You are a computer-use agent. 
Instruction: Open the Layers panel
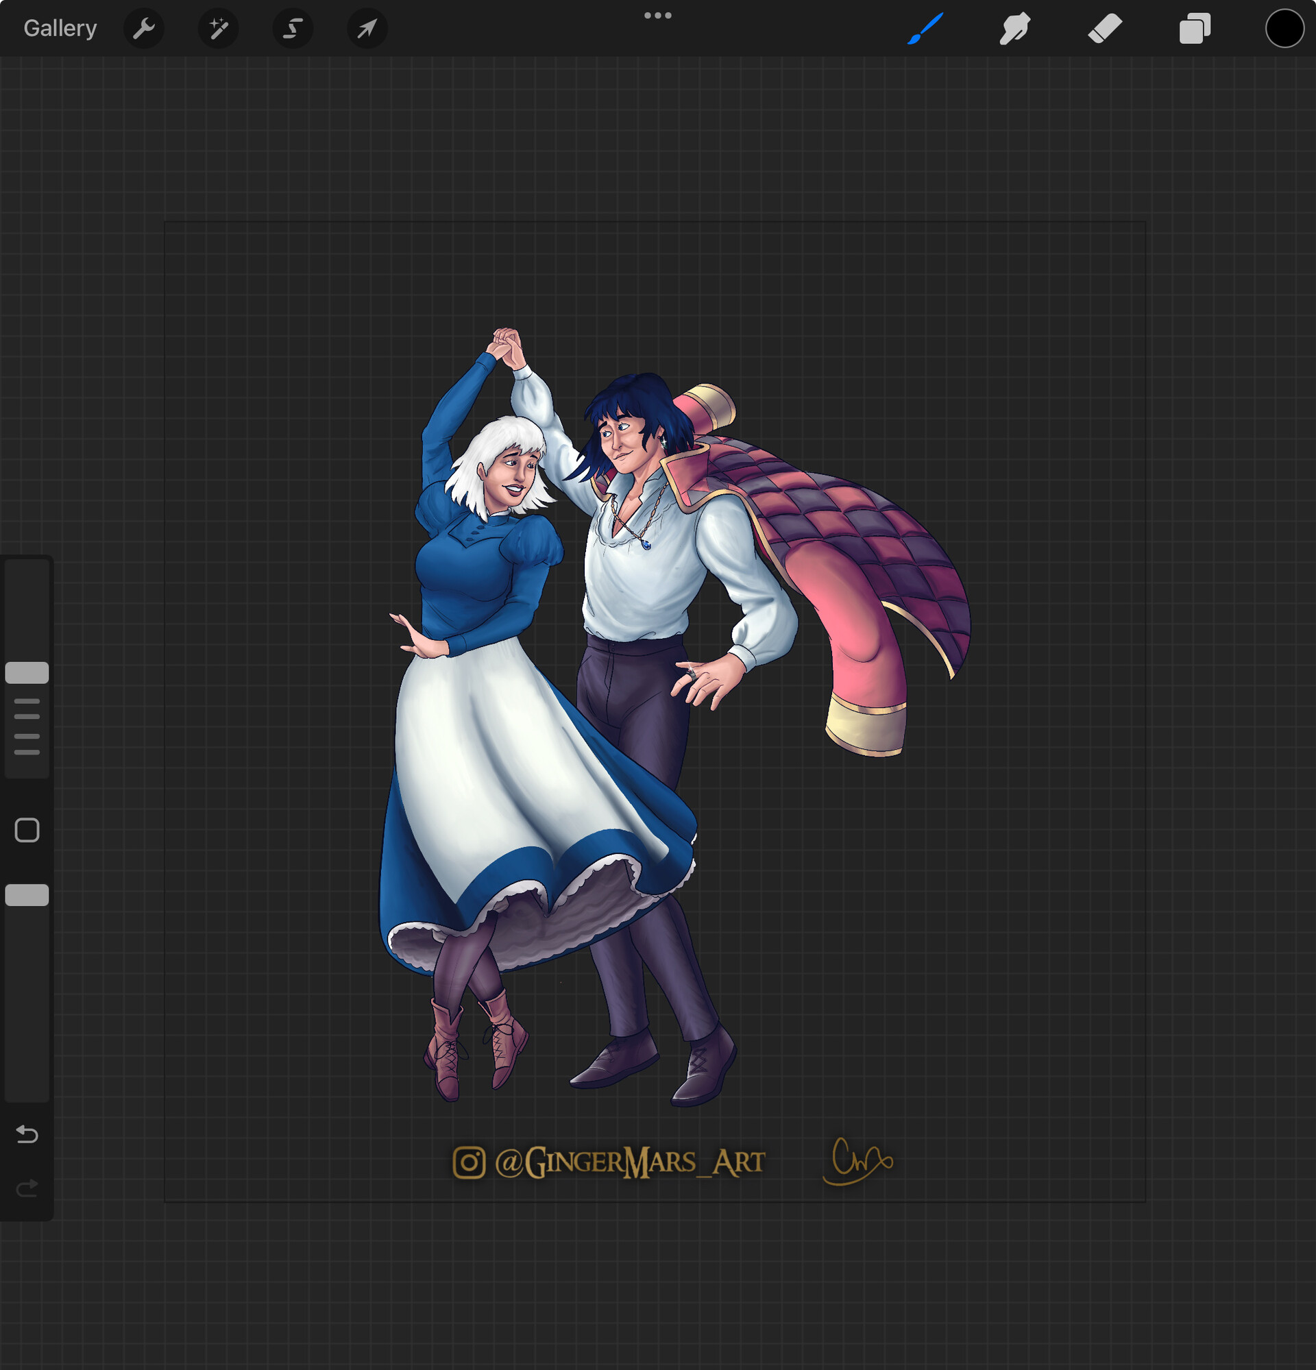1195,29
